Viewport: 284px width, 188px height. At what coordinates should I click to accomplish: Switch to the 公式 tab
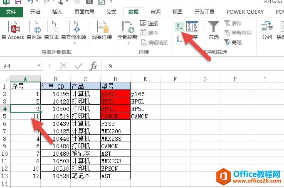coord(111,12)
